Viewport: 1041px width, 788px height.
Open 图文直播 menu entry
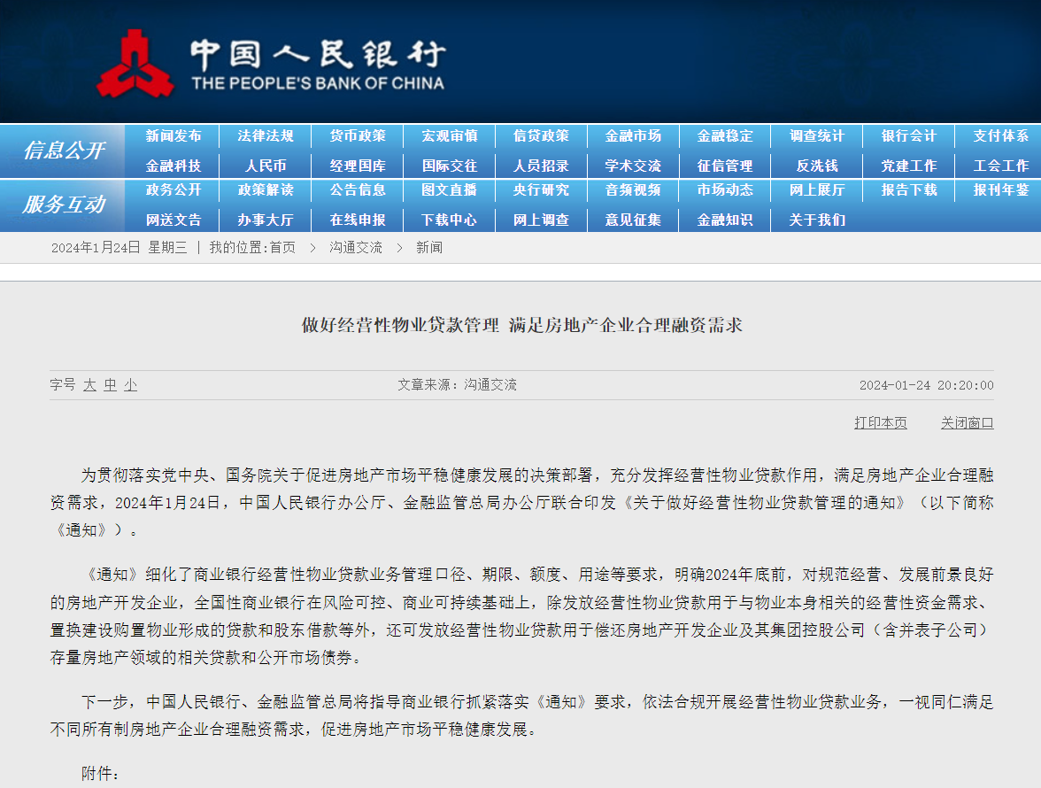tap(450, 189)
